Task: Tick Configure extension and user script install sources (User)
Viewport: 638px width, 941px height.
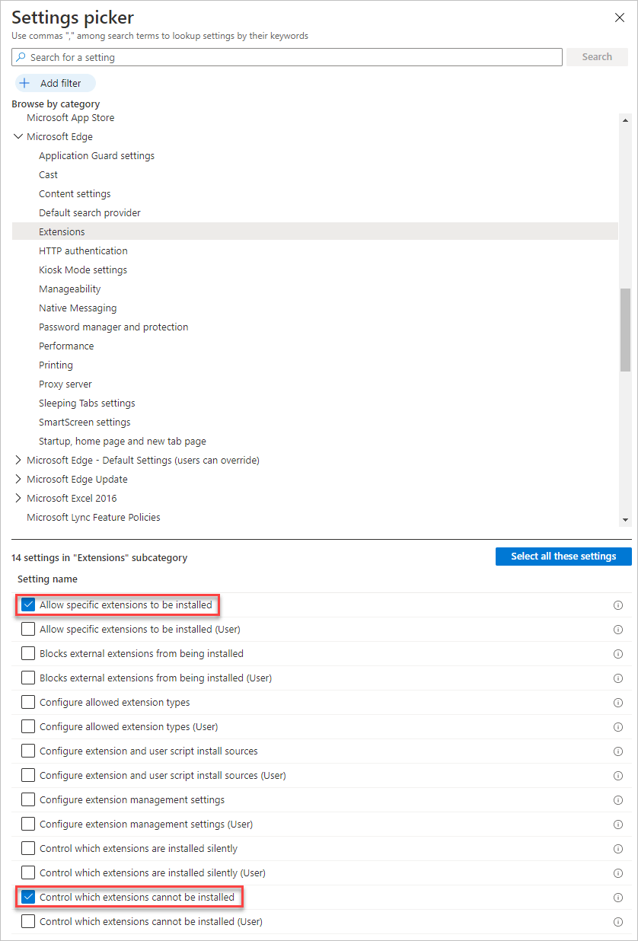Action: coord(28,775)
